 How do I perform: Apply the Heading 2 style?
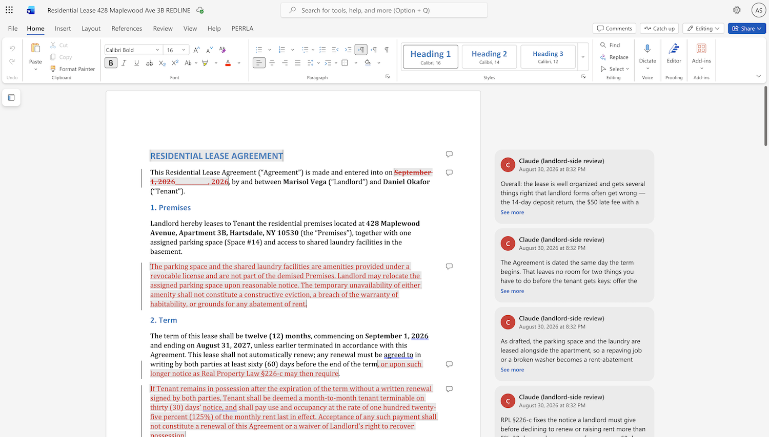(489, 57)
